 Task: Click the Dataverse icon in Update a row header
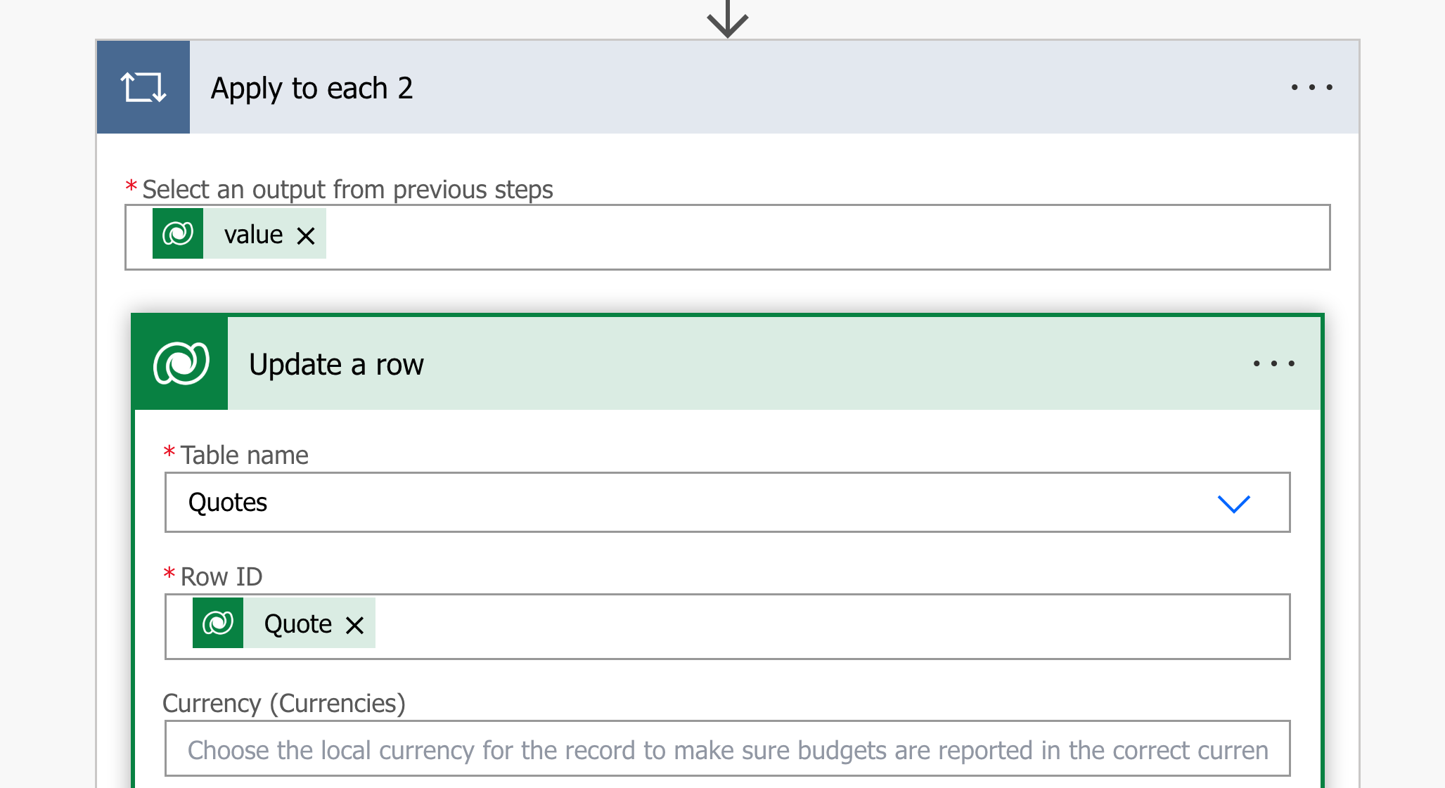point(181,363)
